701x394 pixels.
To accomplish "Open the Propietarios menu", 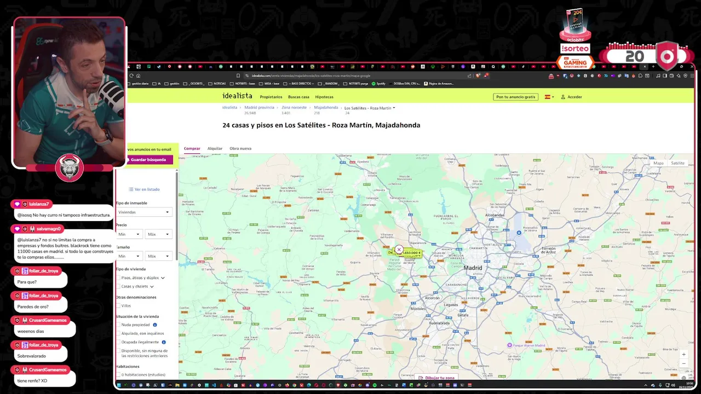I will tap(271, 97).
